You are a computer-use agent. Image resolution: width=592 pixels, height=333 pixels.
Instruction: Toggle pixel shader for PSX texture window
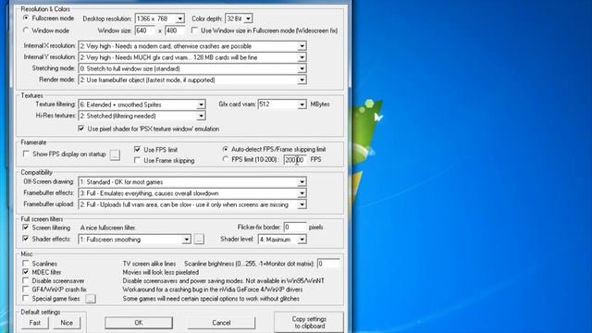(81, 129)
